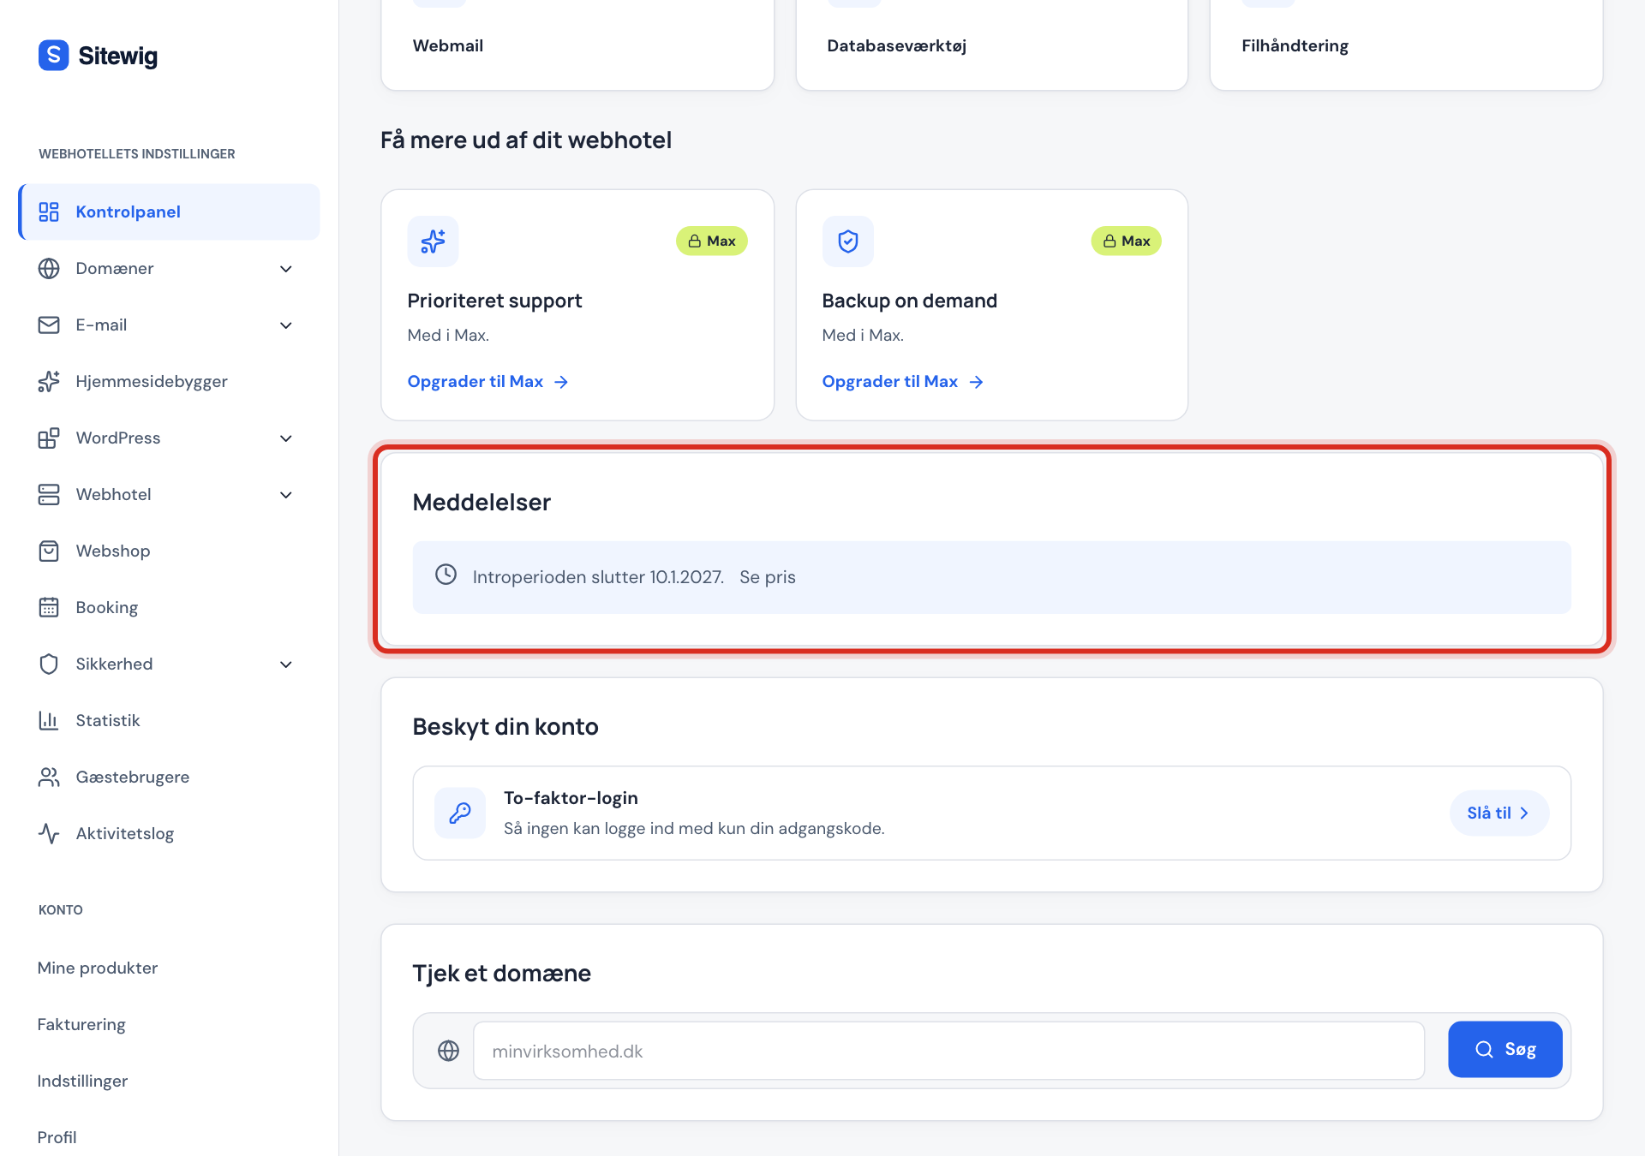
Task: Open the Webmail card
Action: [x=577, y=45]
